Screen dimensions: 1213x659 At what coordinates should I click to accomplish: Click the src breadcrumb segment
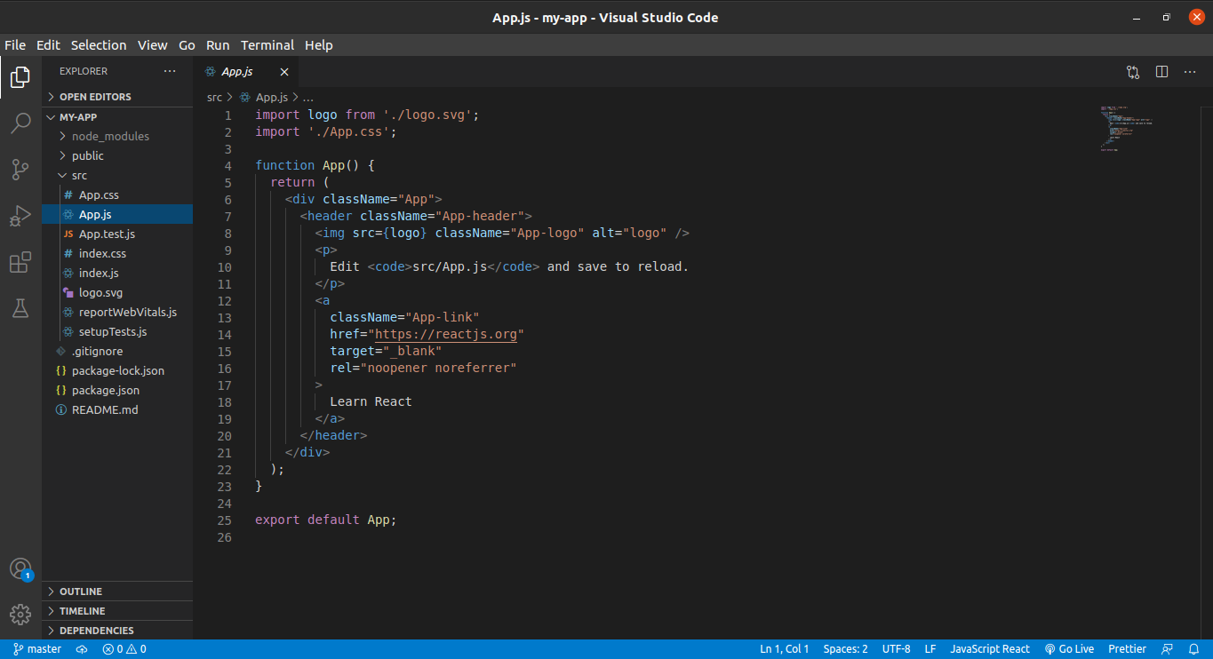coord(214,98)
